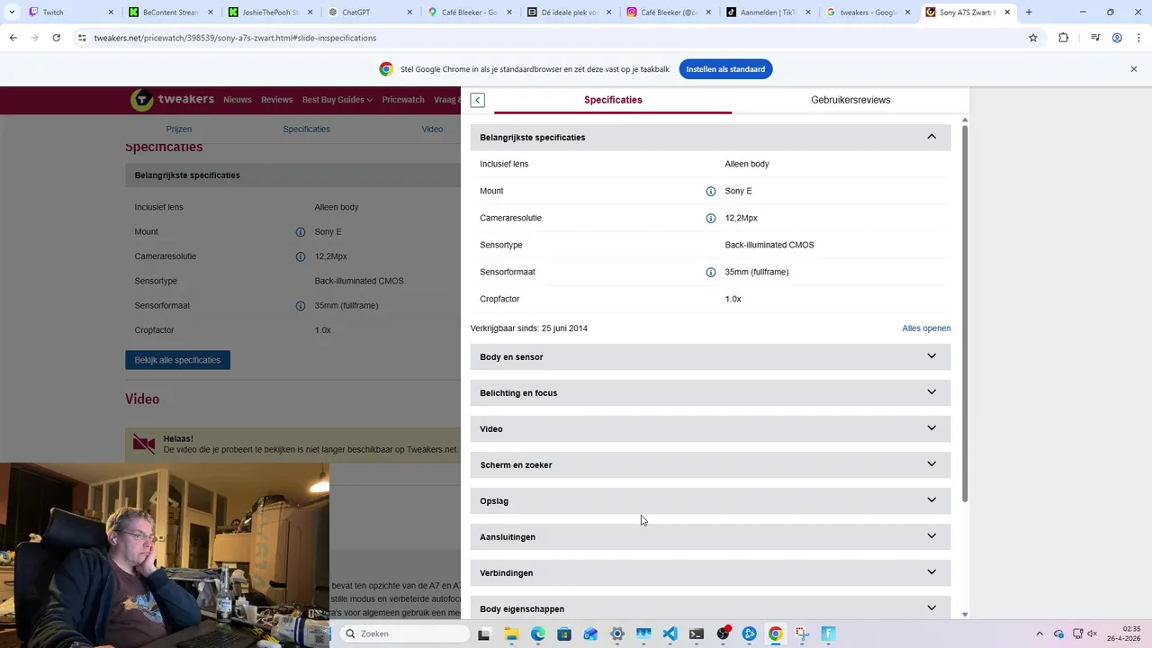Open File Explorer from the taskbar
Image resolution: width=1152 pixels, height=648 pixels.
[x=511, y=634]
